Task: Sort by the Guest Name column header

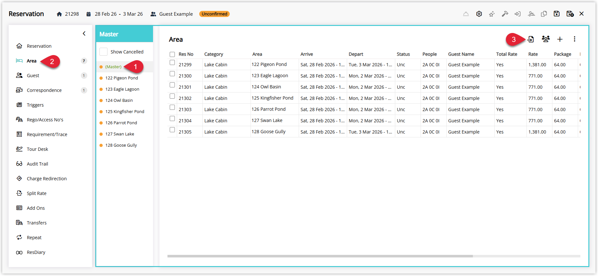Action: (x=461, y=54)
